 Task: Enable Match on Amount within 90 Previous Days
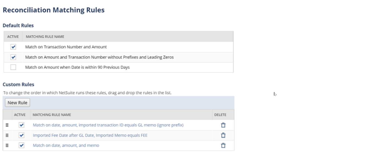tap(13, 67)
